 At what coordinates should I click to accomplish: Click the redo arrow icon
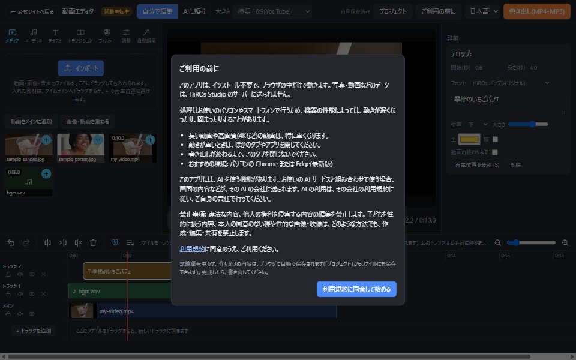click(26, 243)
